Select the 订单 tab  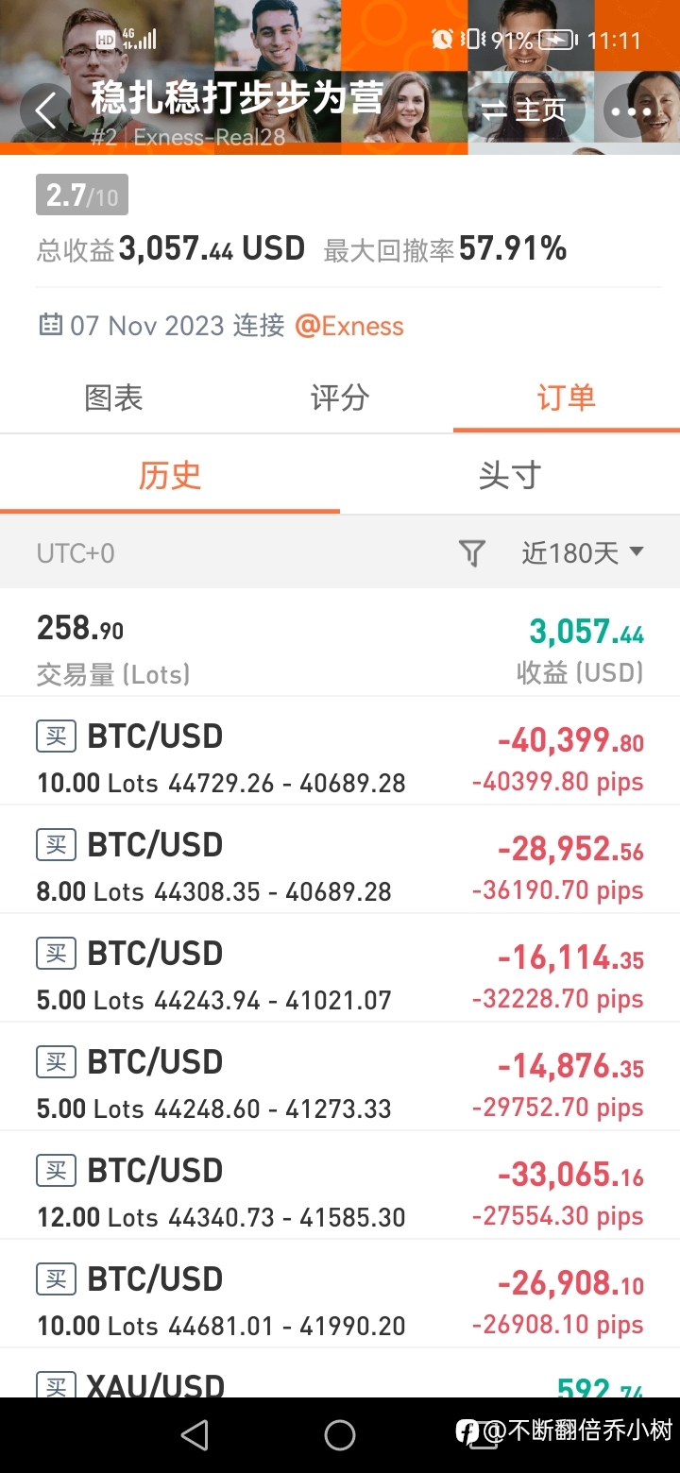click(x=566, y=398)
